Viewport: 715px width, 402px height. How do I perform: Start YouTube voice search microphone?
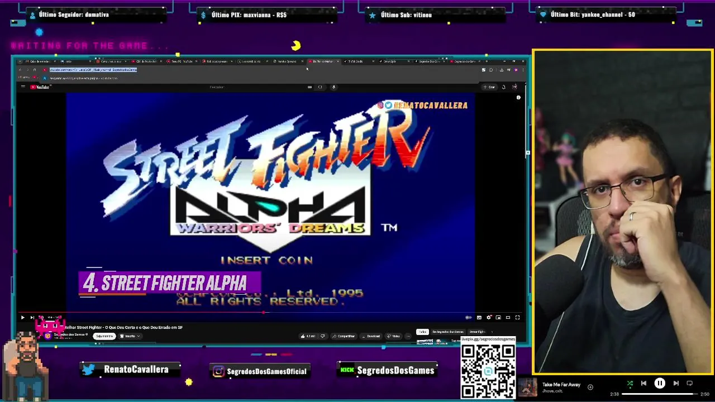[x=333, y=87]
